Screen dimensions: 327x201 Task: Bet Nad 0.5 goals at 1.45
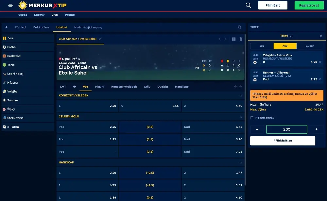tap(213, 127)
